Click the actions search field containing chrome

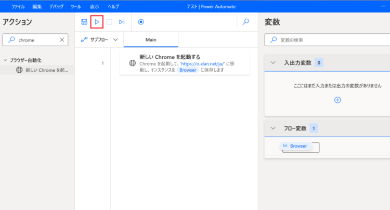click(35, 40)
